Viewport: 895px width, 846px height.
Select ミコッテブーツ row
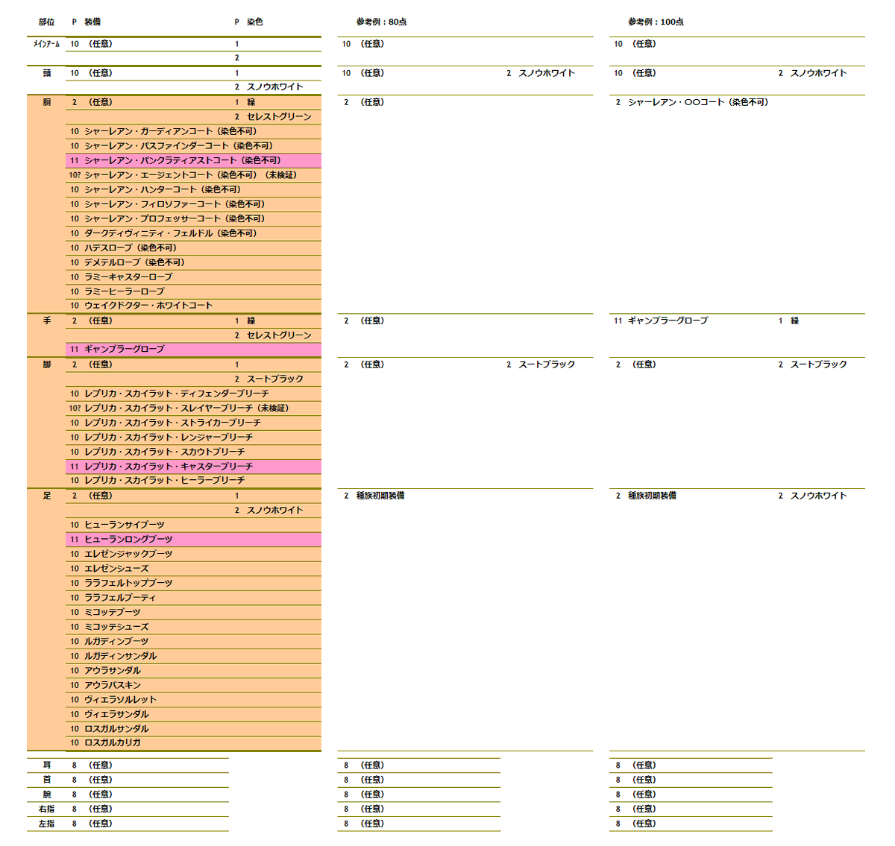coord(194,612)
